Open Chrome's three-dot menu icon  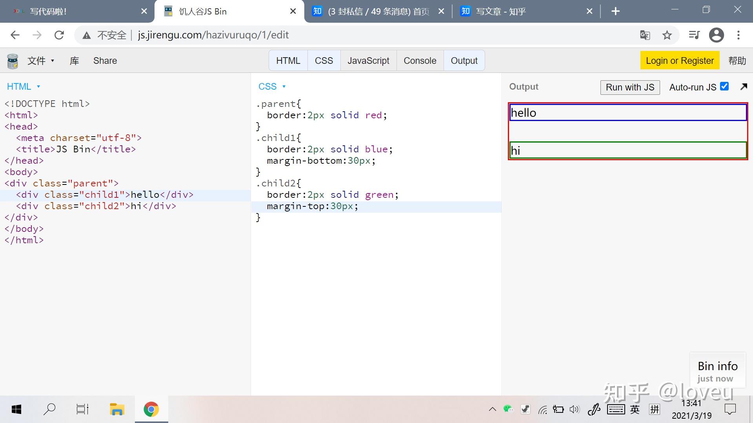point(739,35)
